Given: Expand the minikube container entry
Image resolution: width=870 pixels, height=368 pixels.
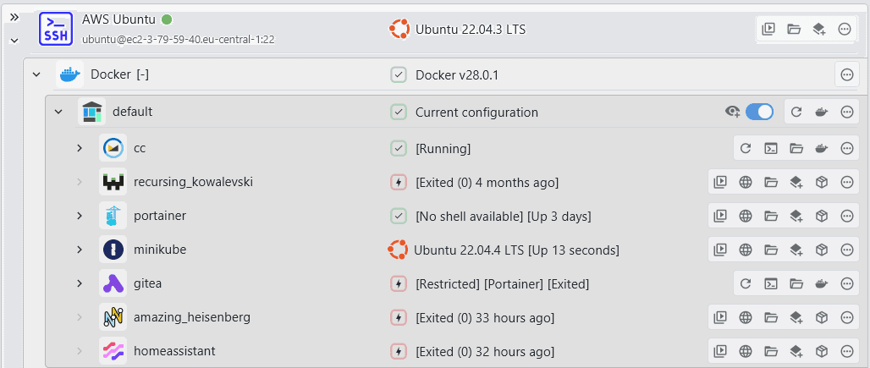Looking at the screenshot, I should point(80,250).
